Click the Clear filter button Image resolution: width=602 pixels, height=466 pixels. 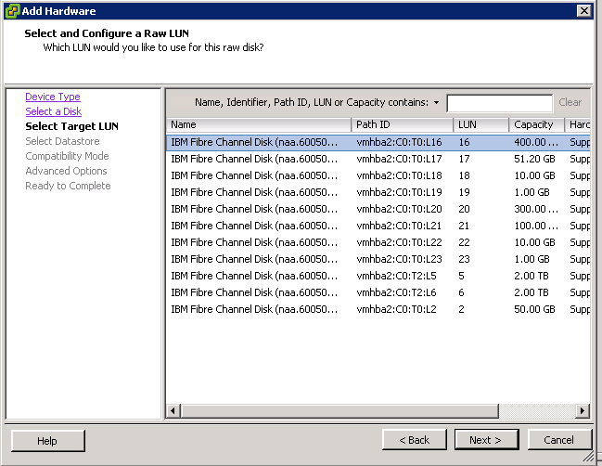click(x=570, y=102)
